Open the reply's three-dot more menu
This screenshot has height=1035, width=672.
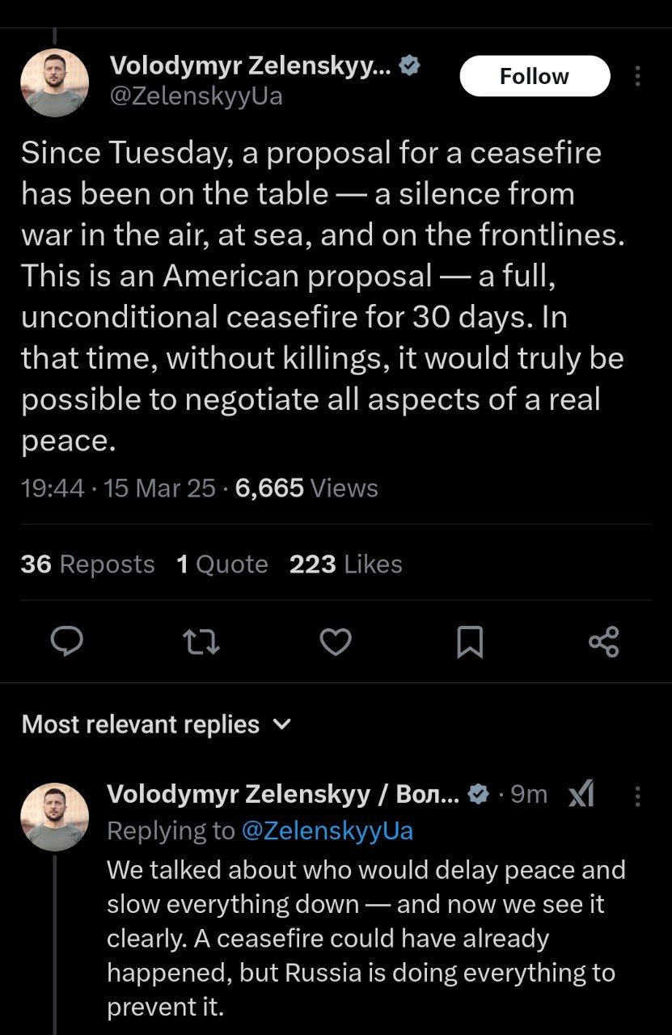[638, 796]
